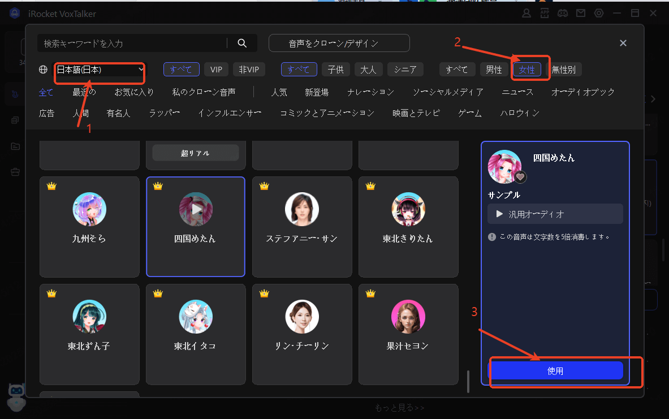The height and width of the screenshot is (419, 669).
Task: Open the 私のクローン音声 tab
Action: coord(204,92)
